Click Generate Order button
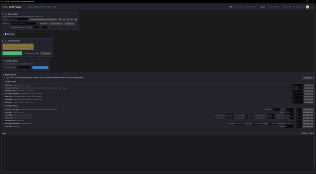 click(56, 24)
